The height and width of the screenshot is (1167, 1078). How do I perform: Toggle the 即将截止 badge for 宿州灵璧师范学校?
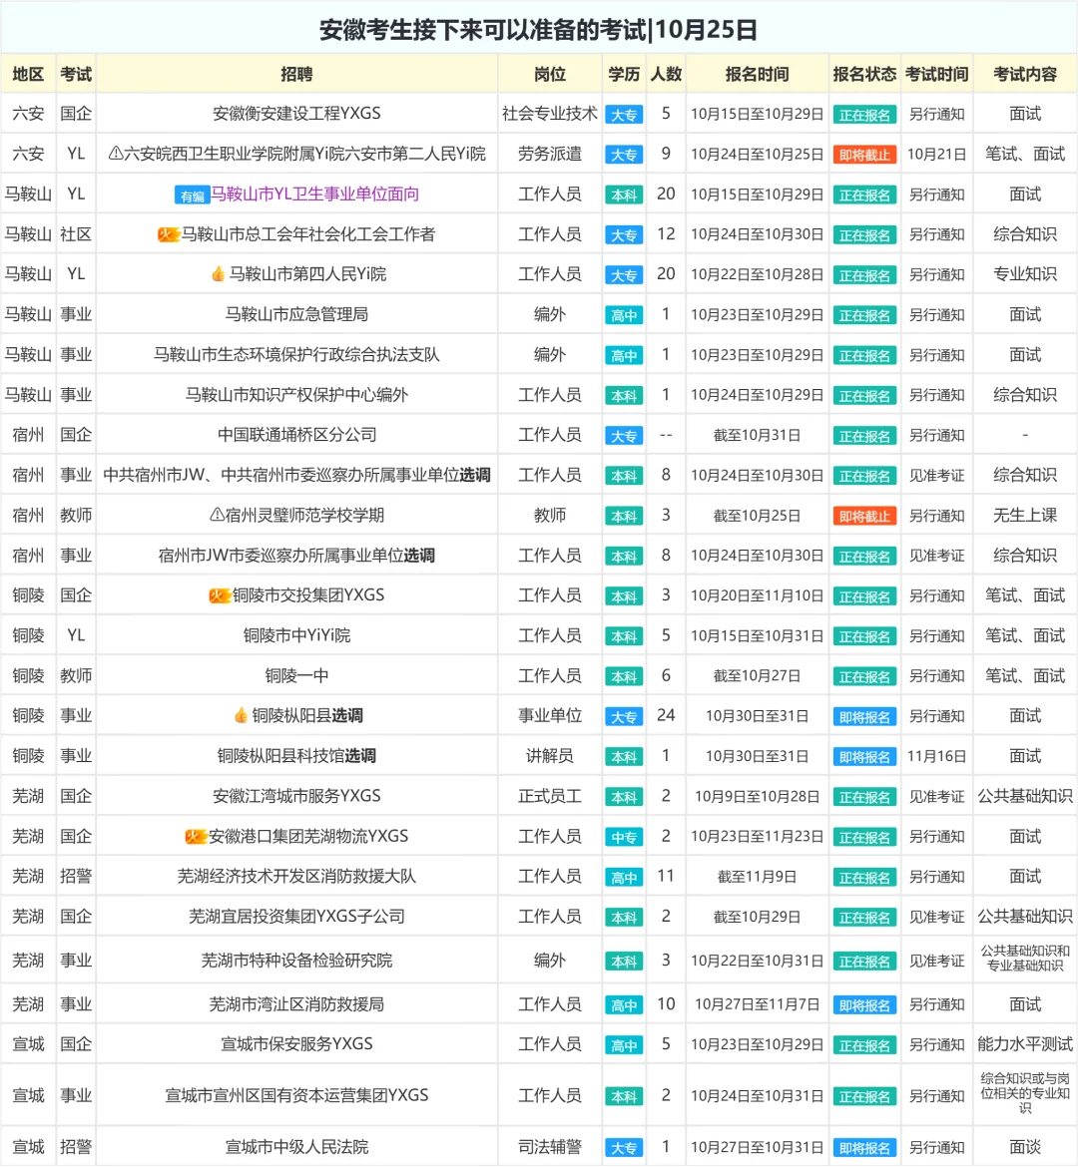coord(864,515)
